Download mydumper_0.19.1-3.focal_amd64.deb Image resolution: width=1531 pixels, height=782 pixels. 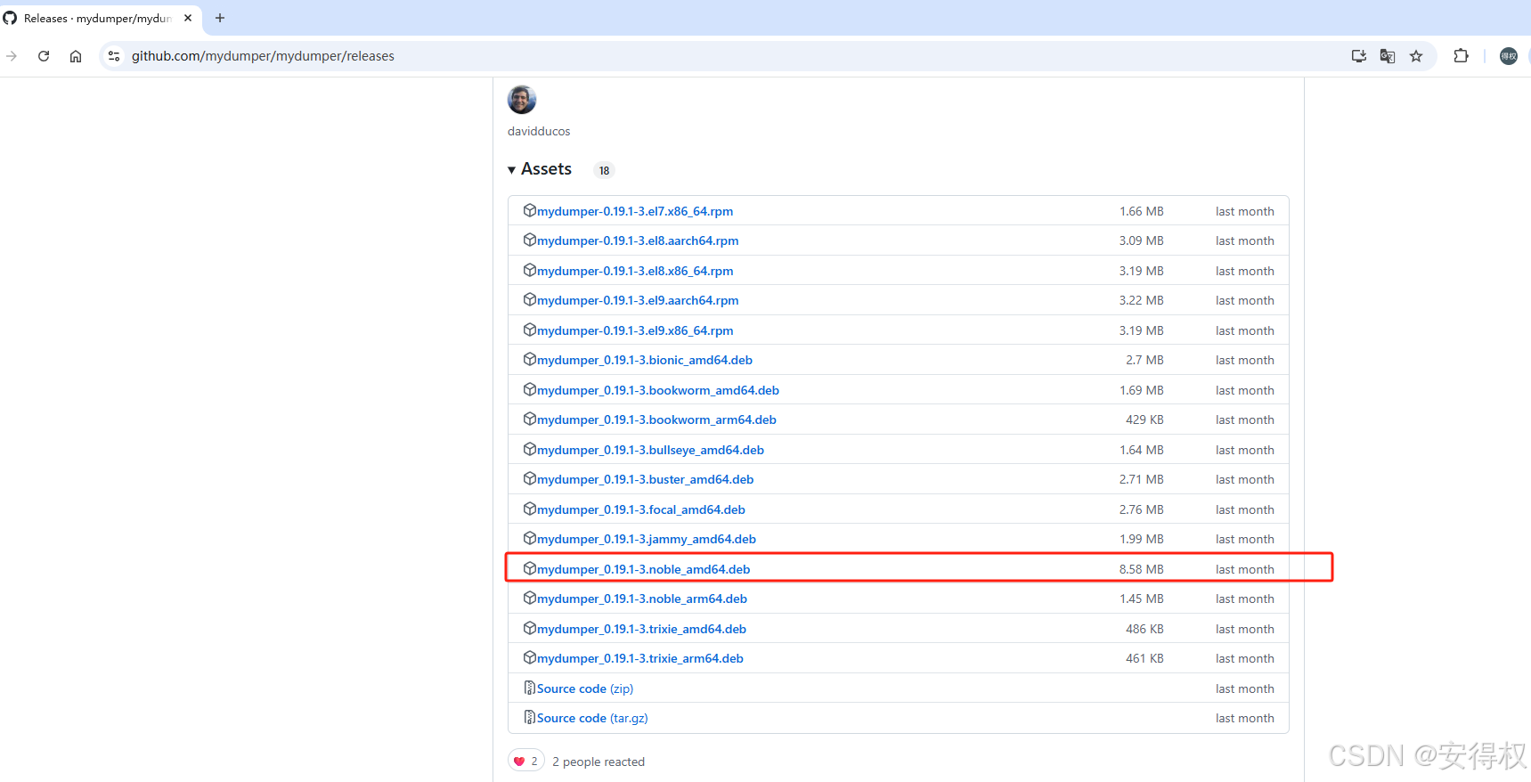tap(641, 509)
